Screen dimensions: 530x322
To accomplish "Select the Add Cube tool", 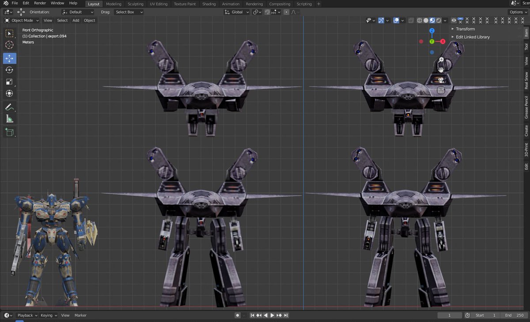I will click(x=9, y=131).
